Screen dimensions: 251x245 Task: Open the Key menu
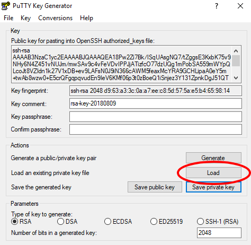click(x=25, y=18)
